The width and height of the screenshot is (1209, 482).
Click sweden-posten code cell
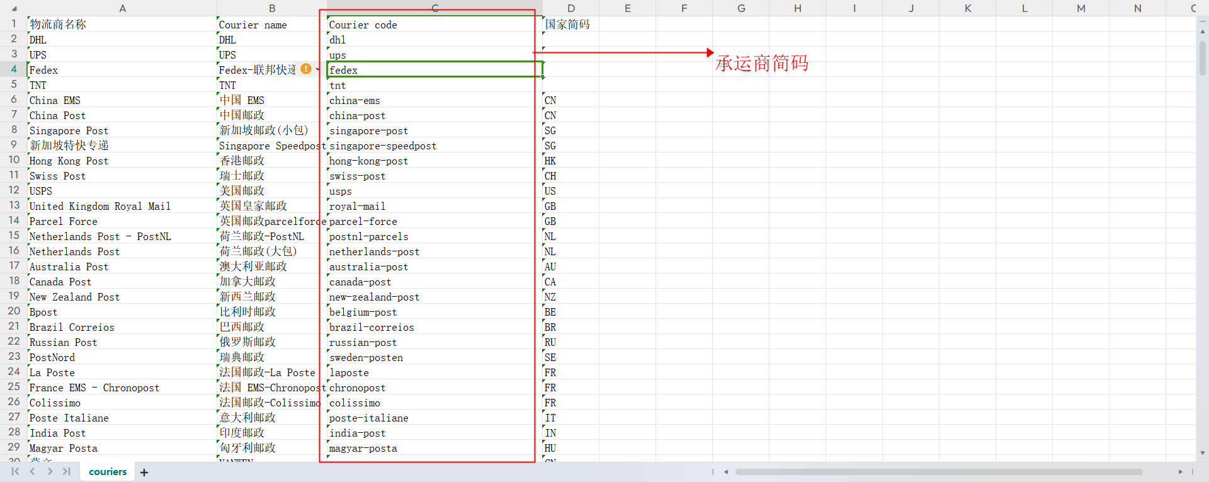(434, 357)
